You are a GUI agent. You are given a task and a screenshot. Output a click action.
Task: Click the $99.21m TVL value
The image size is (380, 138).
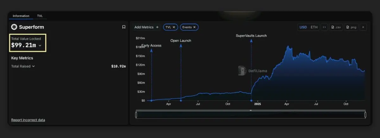[23, 45]
